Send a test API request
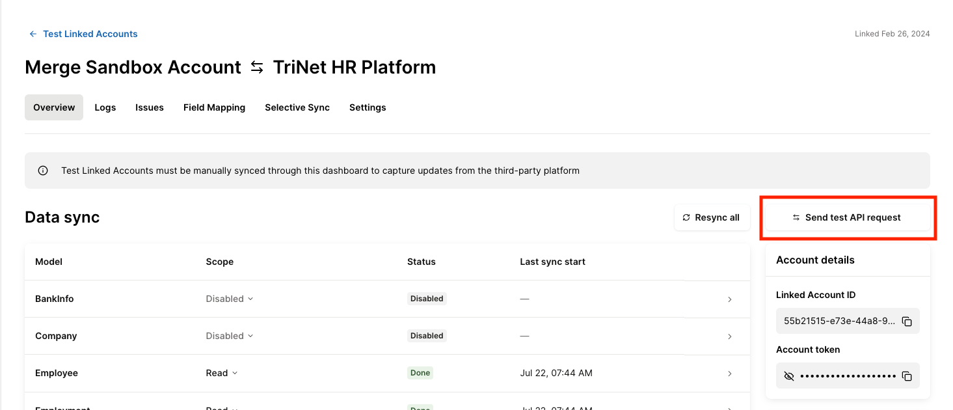The height and width of the screenshot is (410, 953). (847, 217)
